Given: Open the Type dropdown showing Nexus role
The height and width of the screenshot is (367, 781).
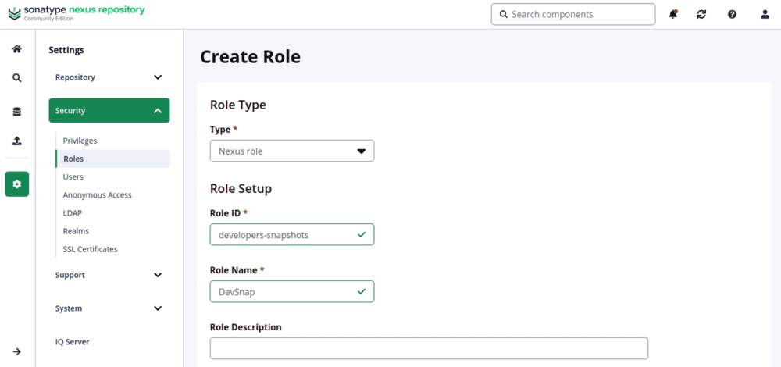Looking at the screenshot, I should (x=292, y=151).
